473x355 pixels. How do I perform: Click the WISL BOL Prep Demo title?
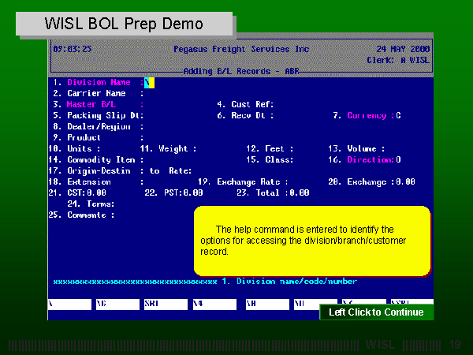click(x=124, y=24)
